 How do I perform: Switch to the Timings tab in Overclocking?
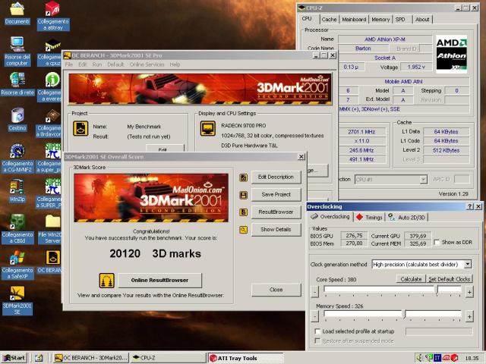point(369,218)
